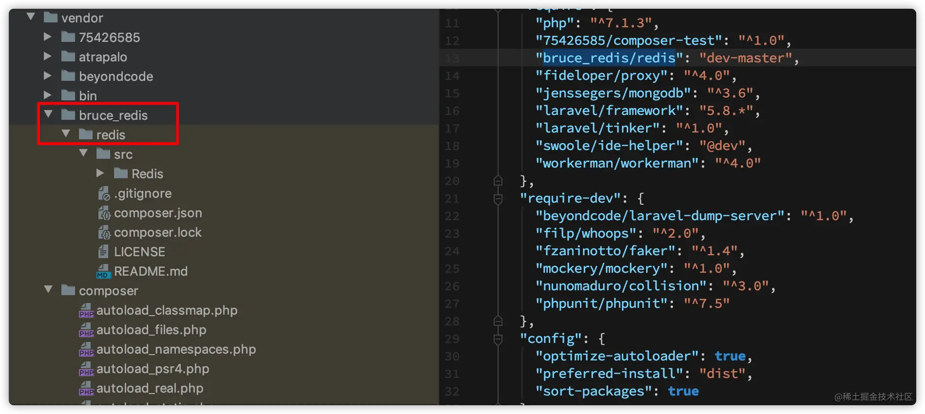Click the "optimize-autoloader" key on line 30
Viewport: 925px width, 414px height.
click(x=617, y=356)
